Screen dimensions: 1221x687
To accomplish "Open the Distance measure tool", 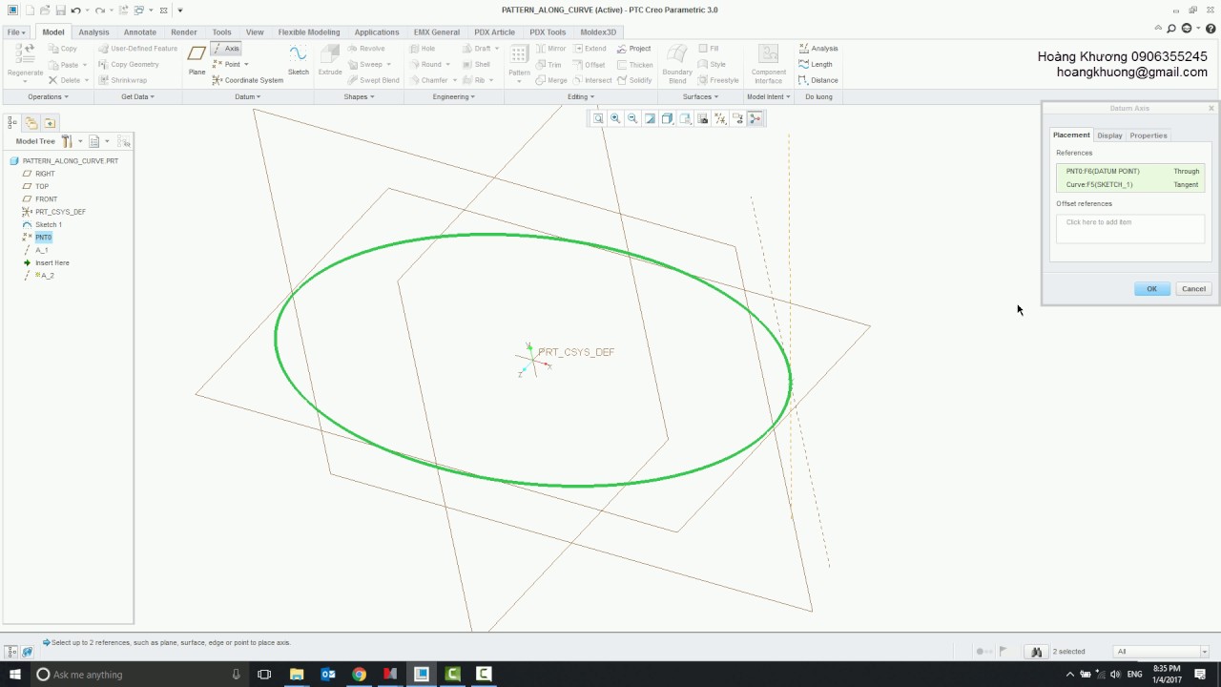I will pos(818,80).
